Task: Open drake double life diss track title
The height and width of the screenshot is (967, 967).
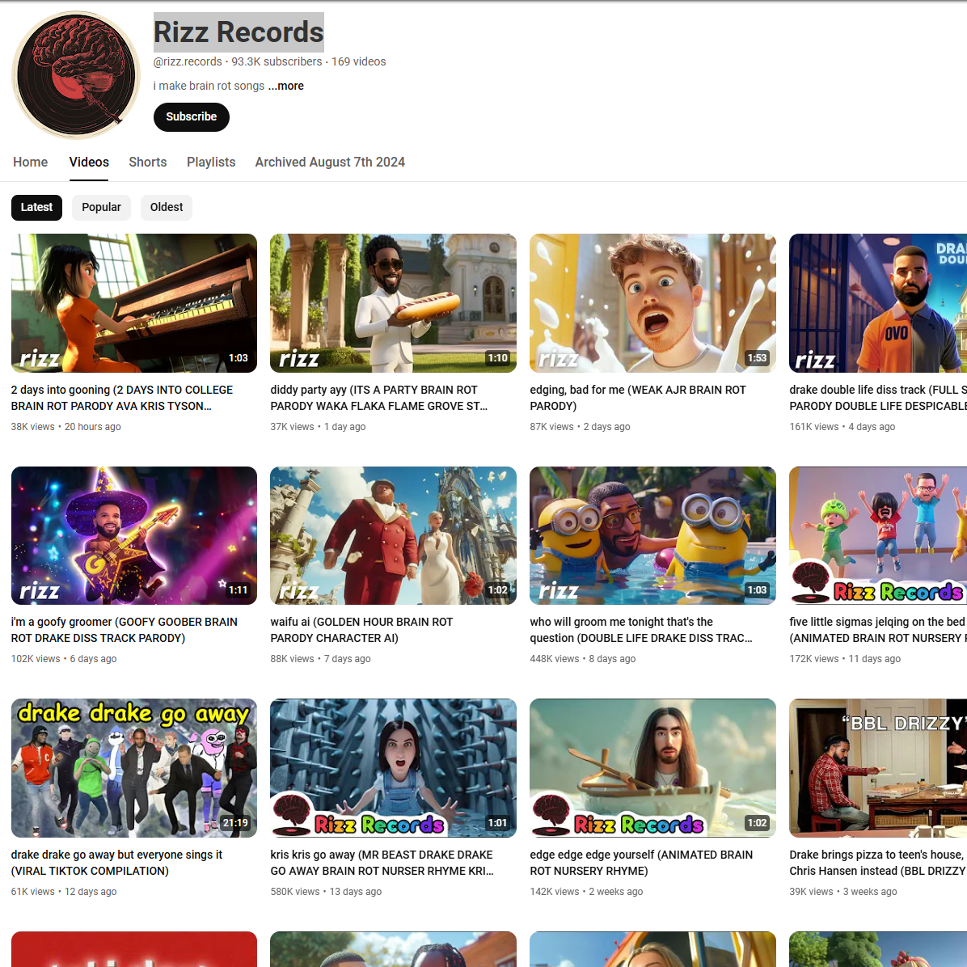Action: 878,398
